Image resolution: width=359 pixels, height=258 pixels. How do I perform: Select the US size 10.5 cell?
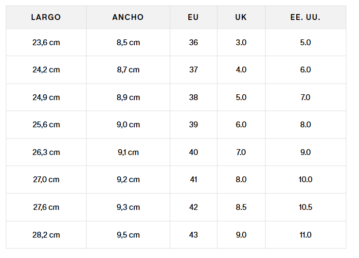(x=305, y=207)
